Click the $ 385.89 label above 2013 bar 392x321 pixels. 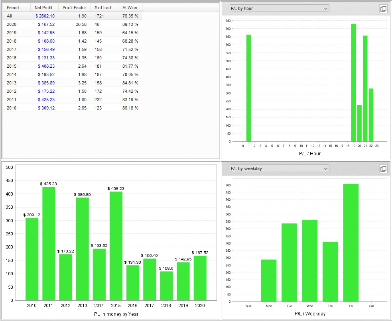[82, 195]
